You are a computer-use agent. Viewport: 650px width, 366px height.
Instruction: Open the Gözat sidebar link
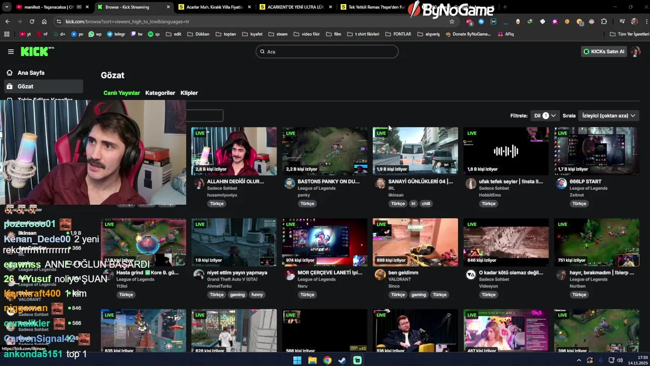43,86
